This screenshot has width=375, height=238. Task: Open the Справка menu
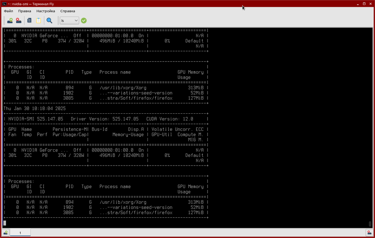67,11
